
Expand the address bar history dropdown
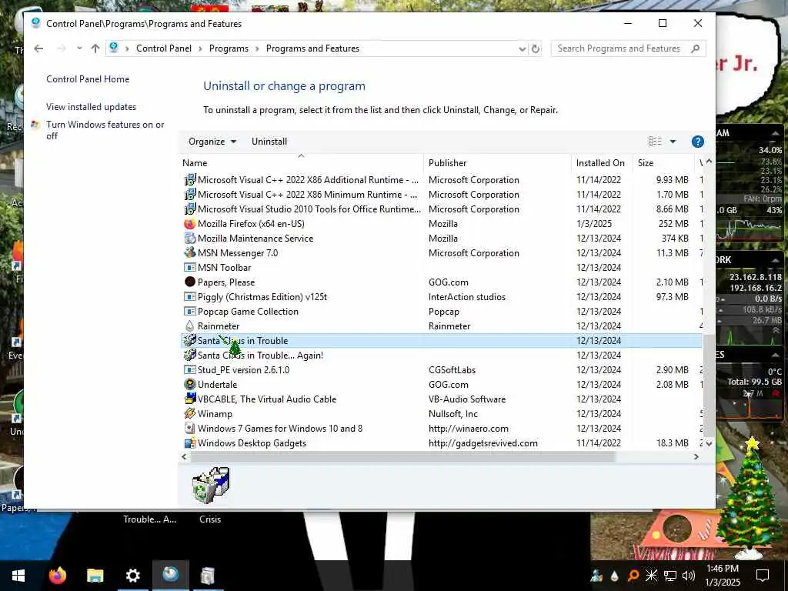523,48
